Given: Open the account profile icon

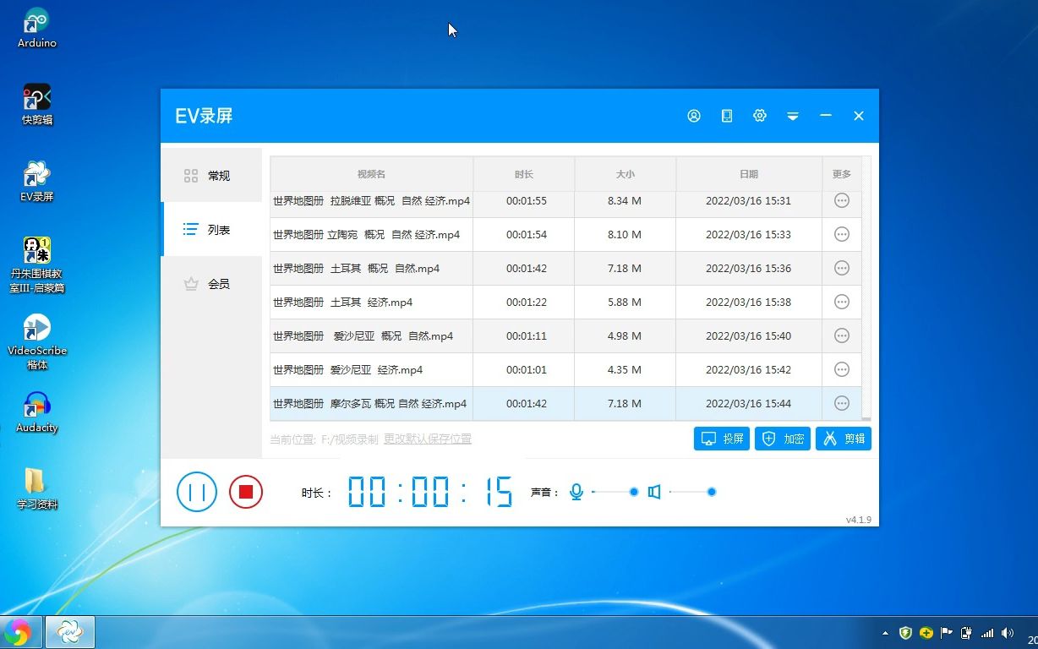Looking at the screenshot, I should tap(693, 116).
